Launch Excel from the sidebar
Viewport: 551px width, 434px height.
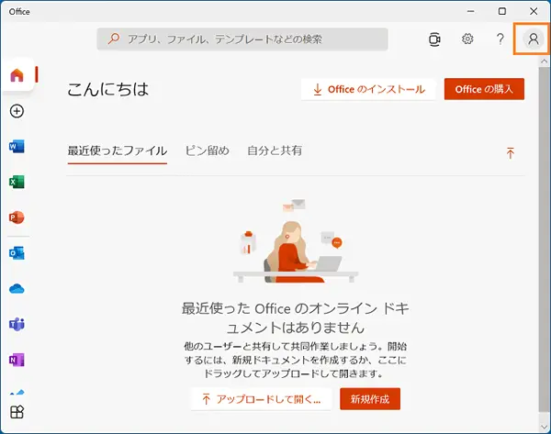pyautogui.click(x=17, y=182)
